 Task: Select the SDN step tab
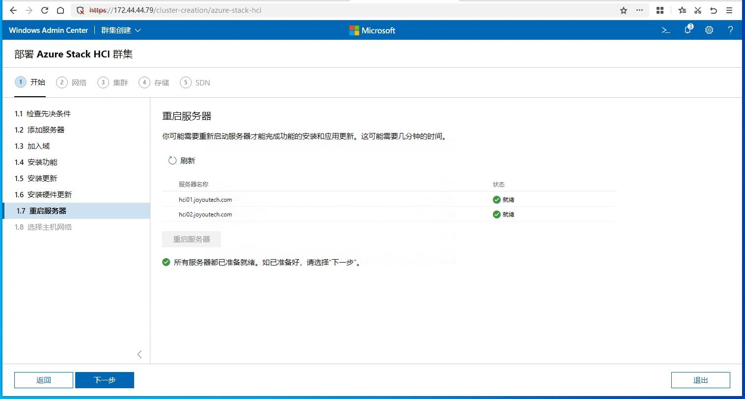pyautogui.click(x=195, y=82)
